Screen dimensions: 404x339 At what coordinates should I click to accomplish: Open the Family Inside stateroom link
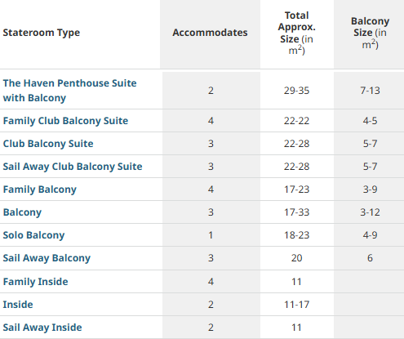[35, 282]
